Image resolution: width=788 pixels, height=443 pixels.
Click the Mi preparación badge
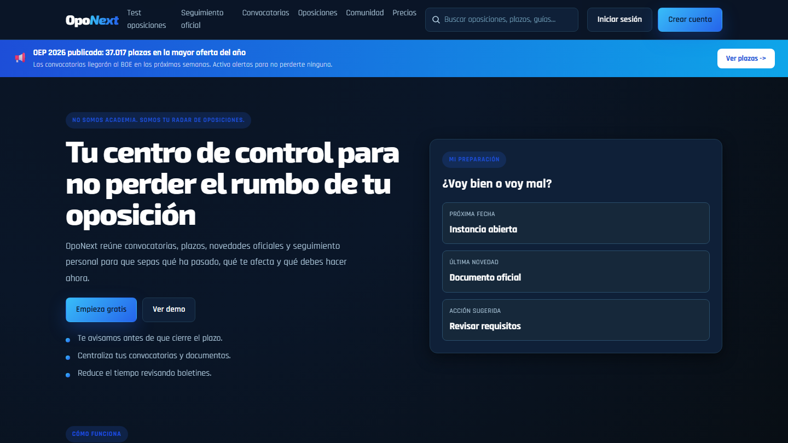tap(474, 160)
